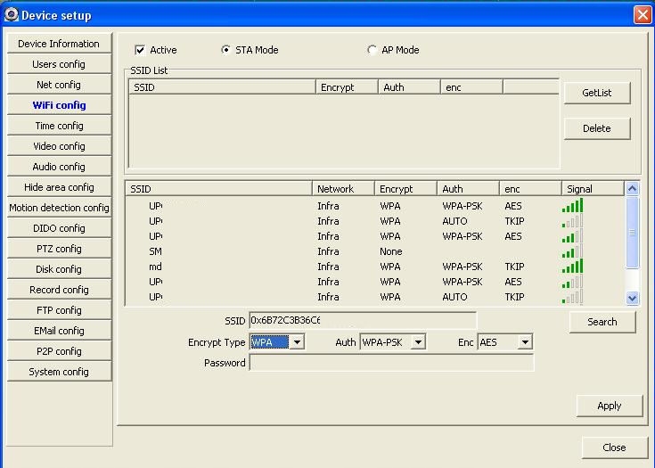Click signal bars icon in the md row

coord(572,267)
